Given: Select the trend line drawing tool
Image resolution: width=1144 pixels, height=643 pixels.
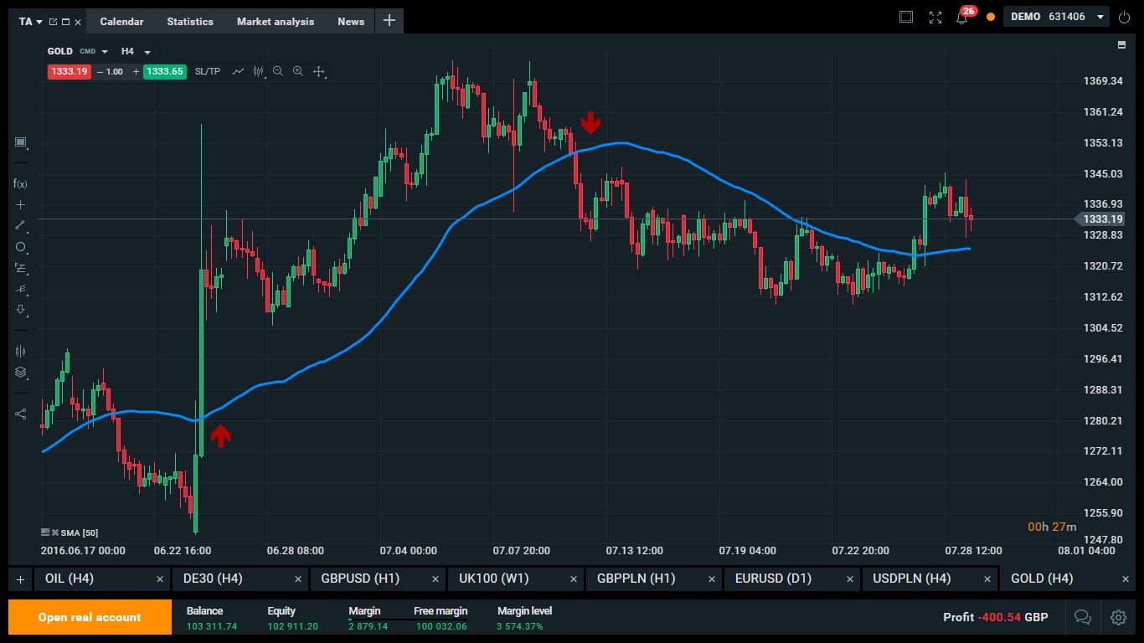Looking at the screenshot, I should coord(20,225).
